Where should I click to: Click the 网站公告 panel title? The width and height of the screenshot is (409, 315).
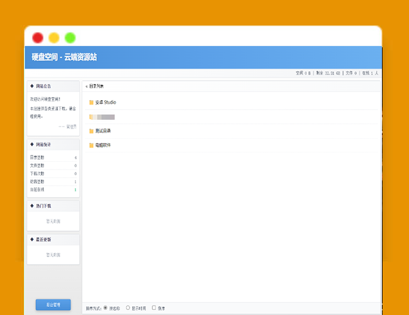pyautogui.click(x=43, y=86)
